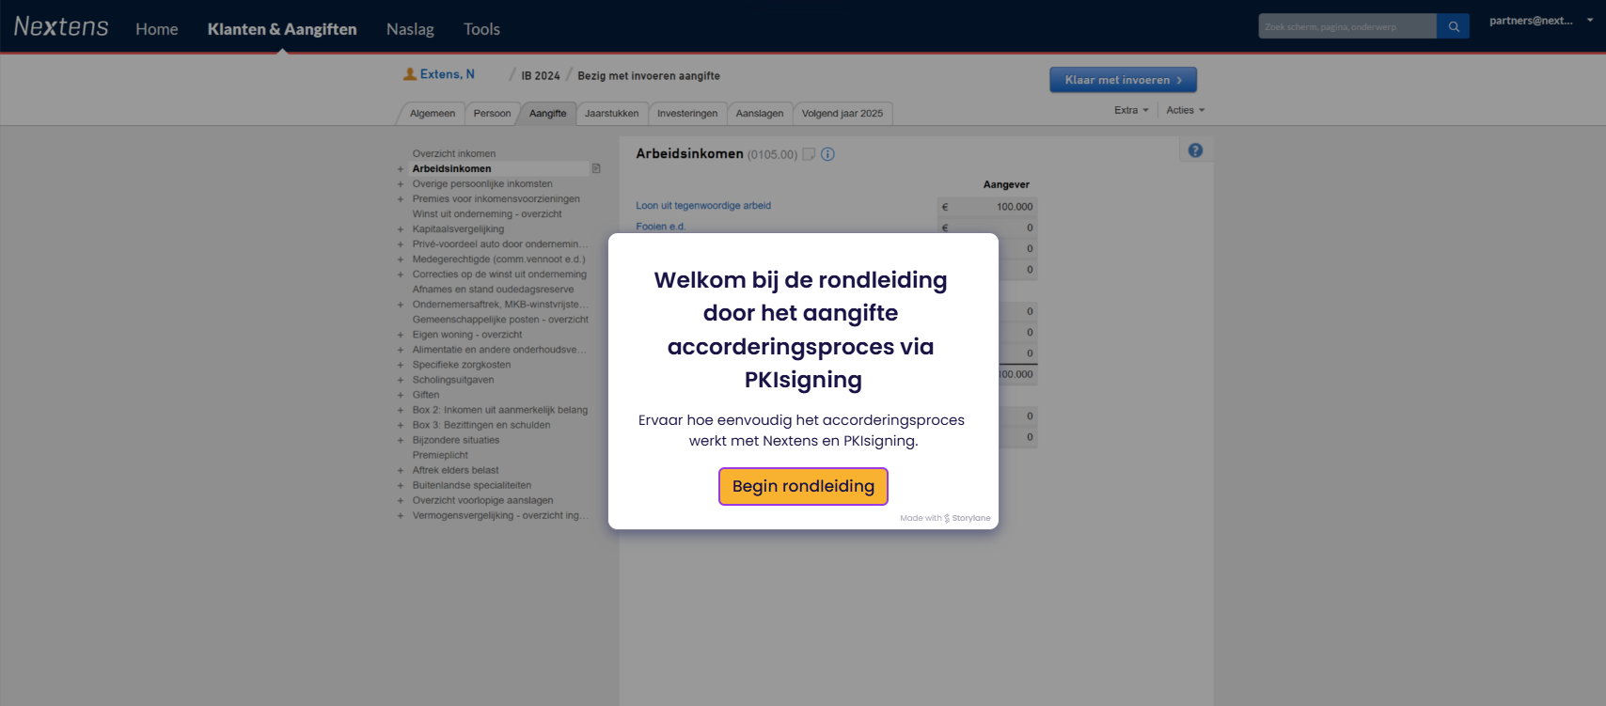Screen dimensions: 1606x706
Task: Click the help question mark icon
Action: [1195, 150]
